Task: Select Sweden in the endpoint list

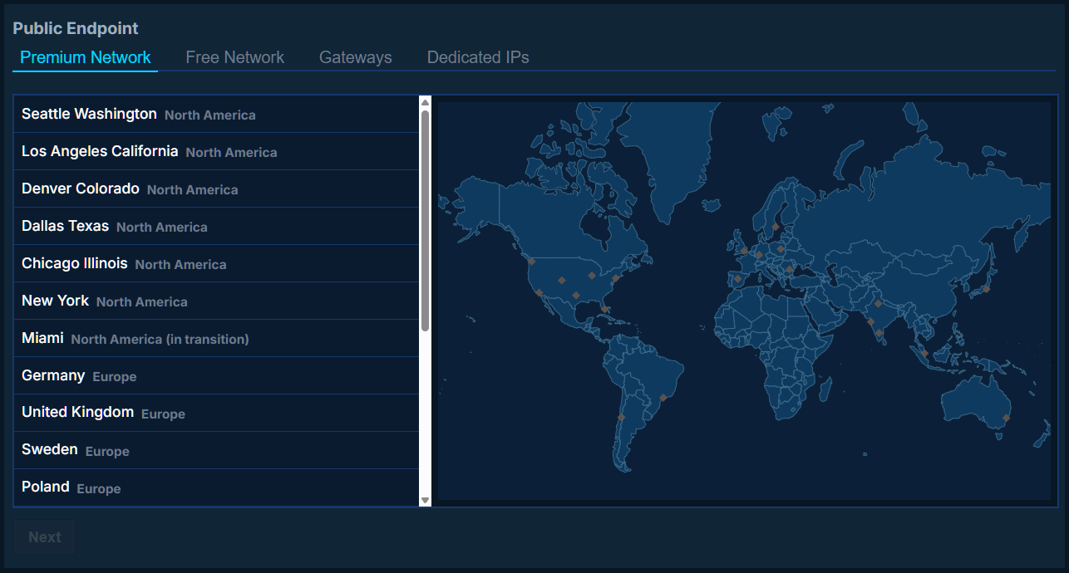Action: point(216,450)
